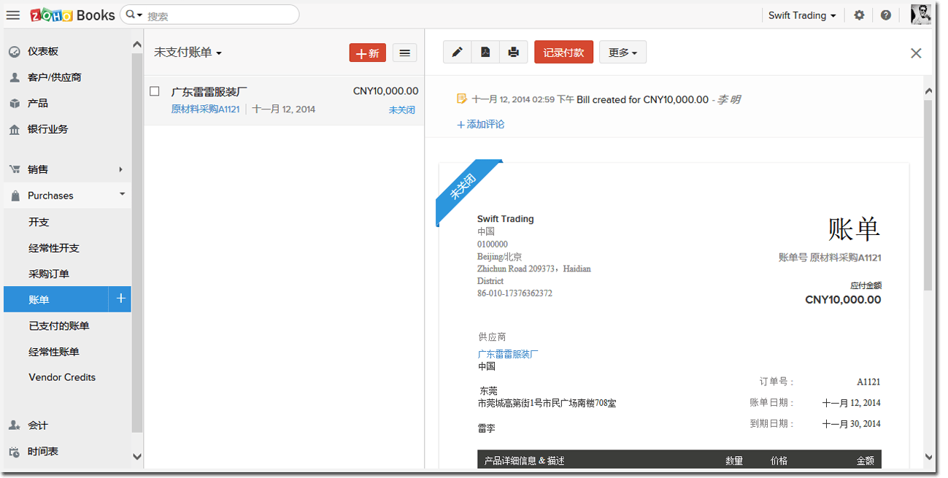This screenshot has height=478, width=948.
Task: Click bill detail scrollbar up arrow
Action: pos(928,91)
